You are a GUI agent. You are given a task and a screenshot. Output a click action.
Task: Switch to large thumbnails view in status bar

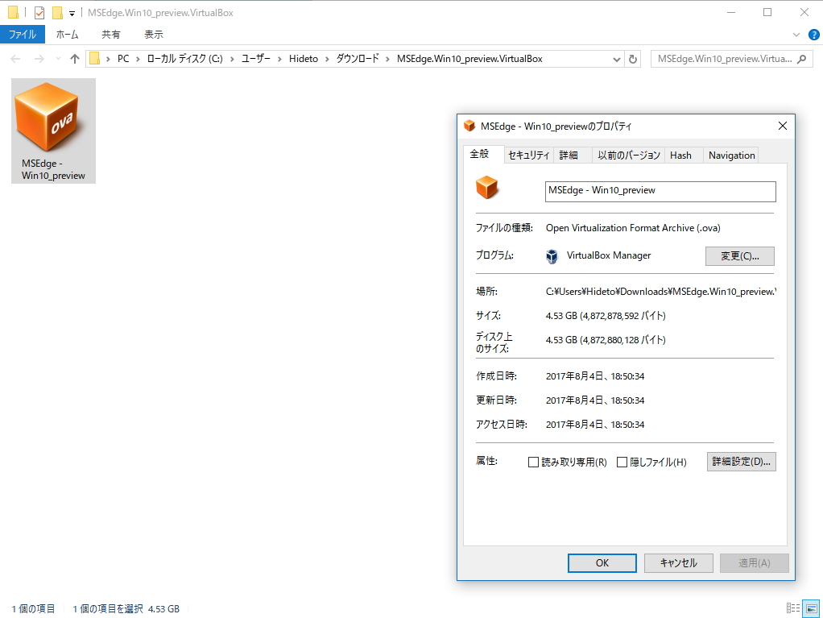pos(810,608)
